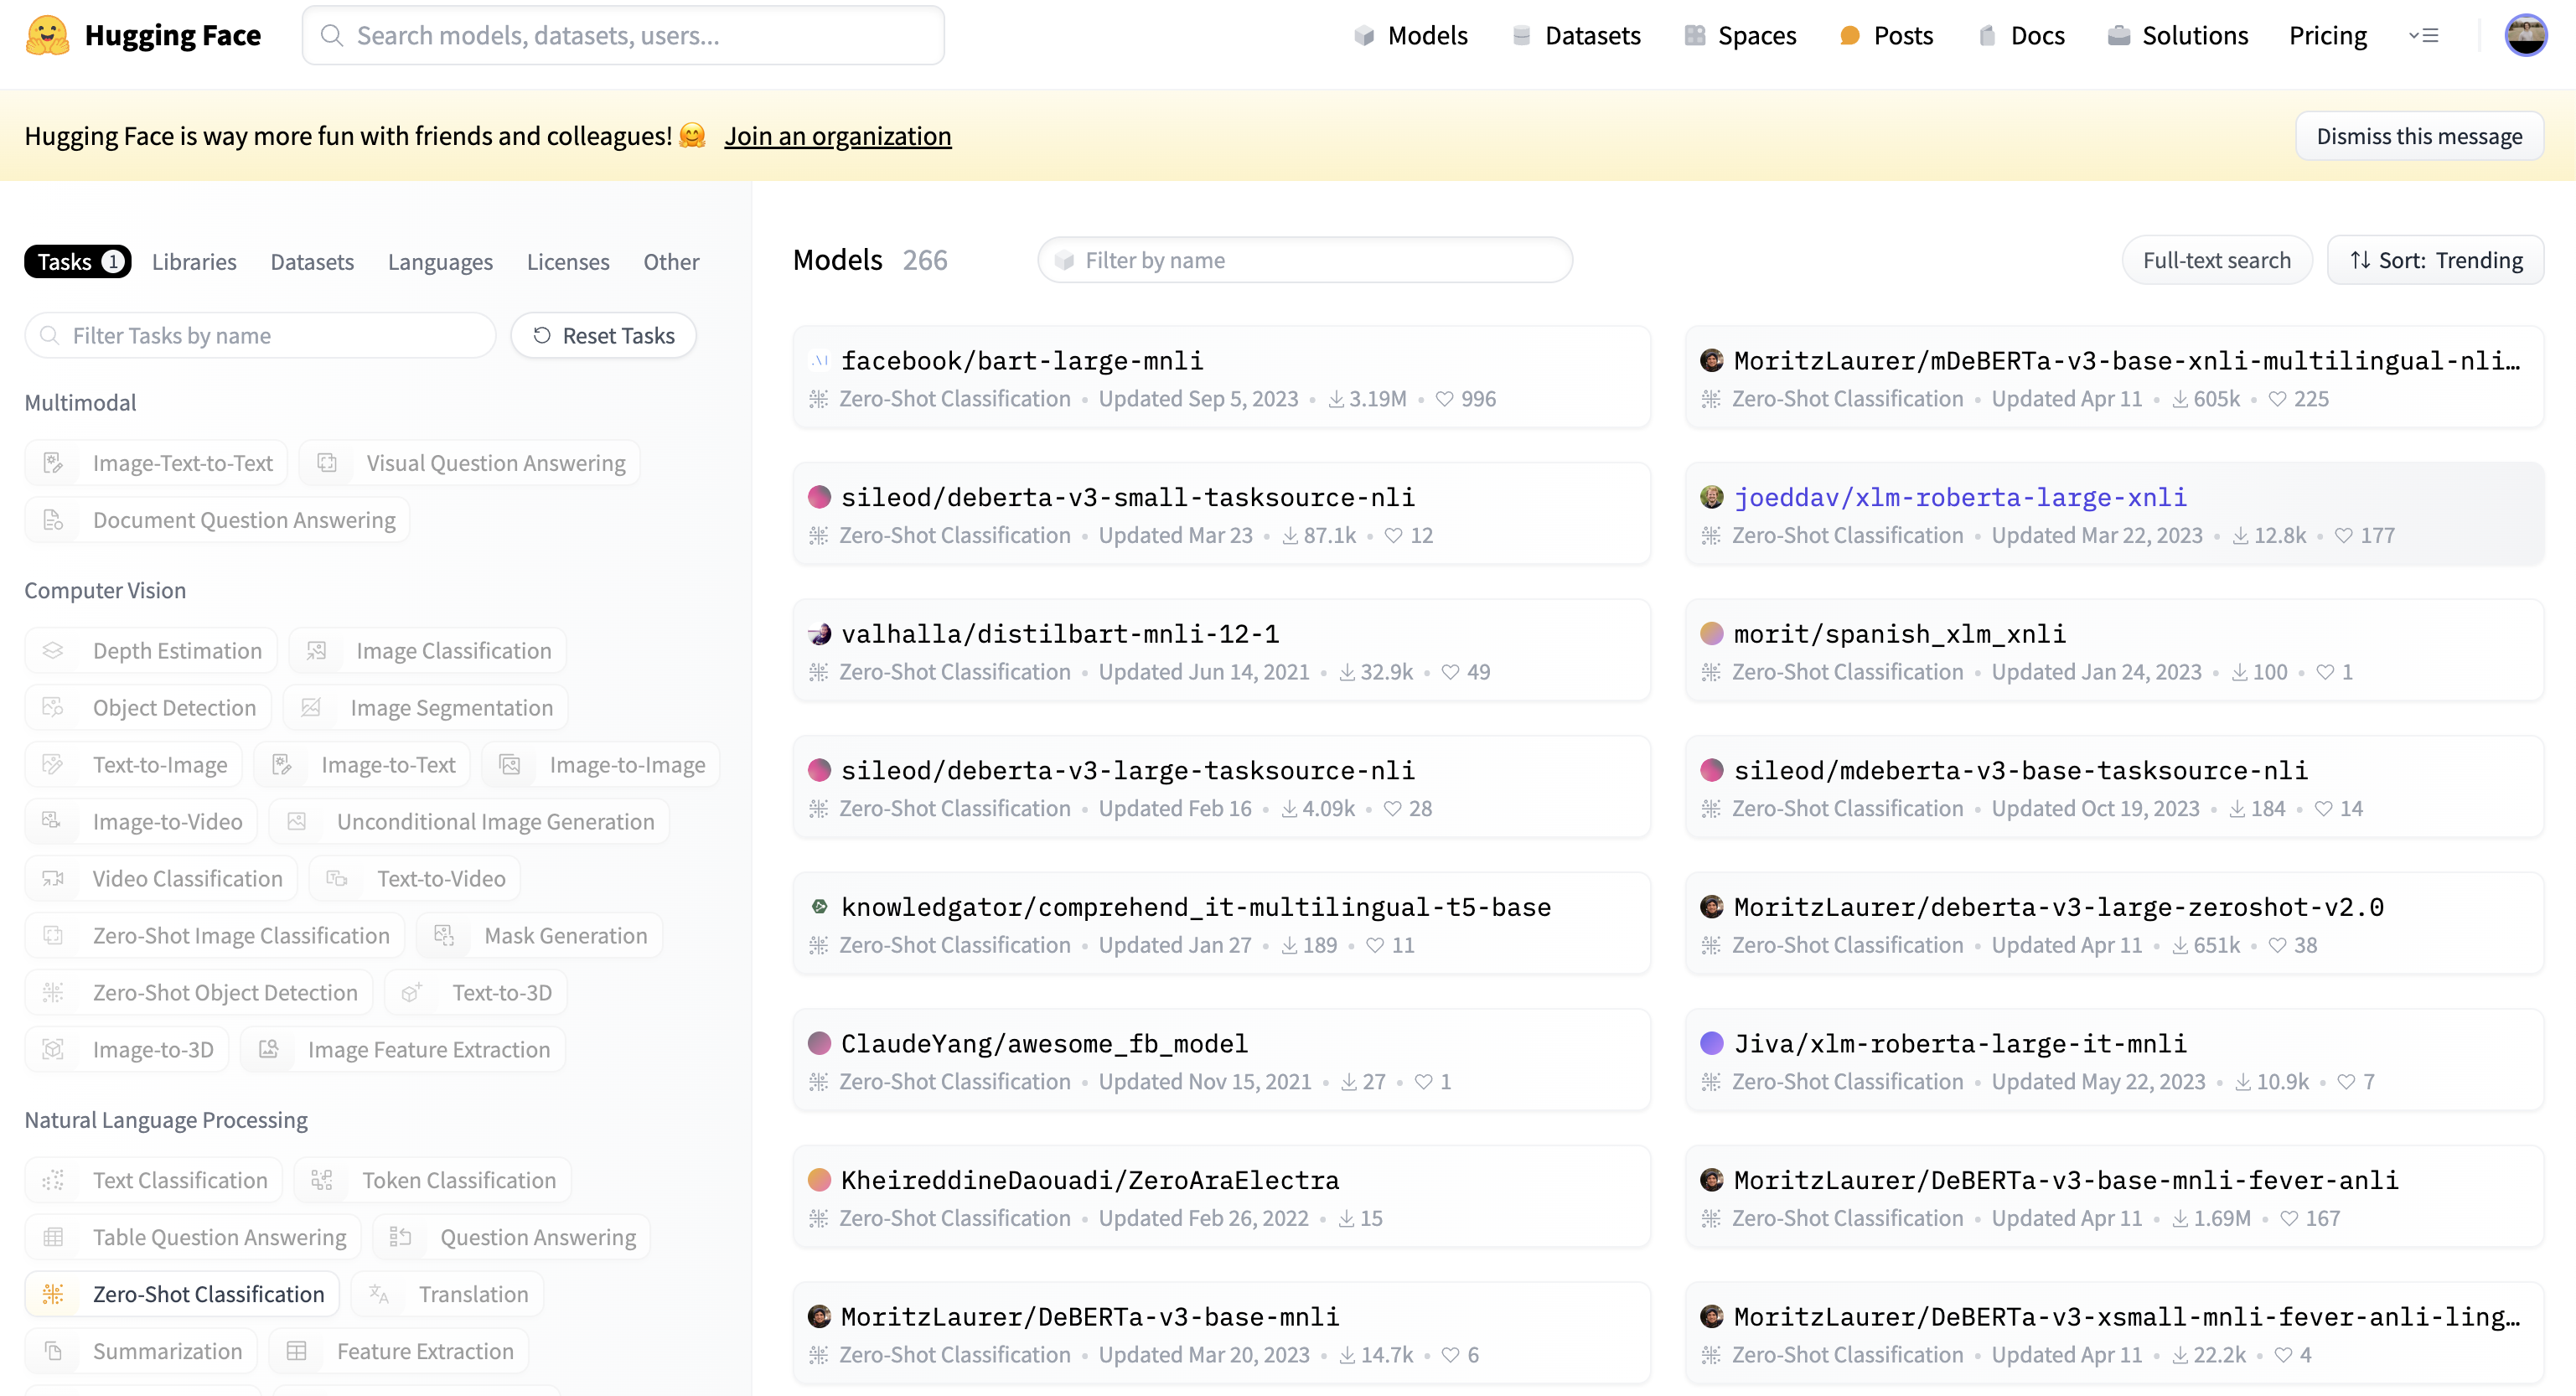Screen dimensions: 2576x1396
Task: Switch to the Licenses tab
Action: (x=567, y=262)
